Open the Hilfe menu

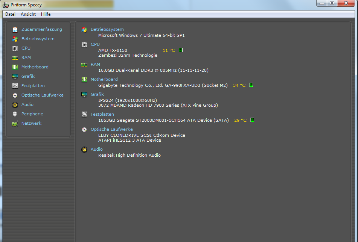pos(46,14)
